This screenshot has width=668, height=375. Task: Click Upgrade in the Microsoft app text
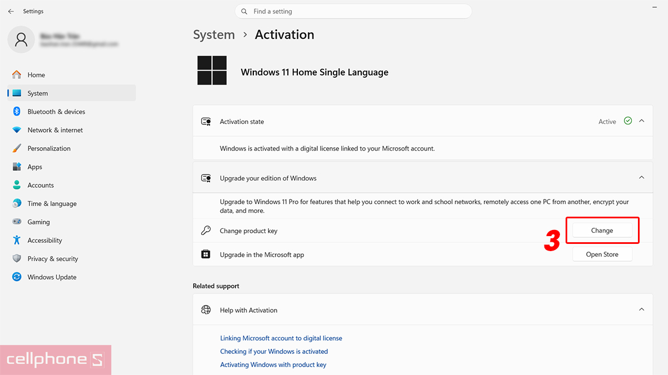click(262, 254)
